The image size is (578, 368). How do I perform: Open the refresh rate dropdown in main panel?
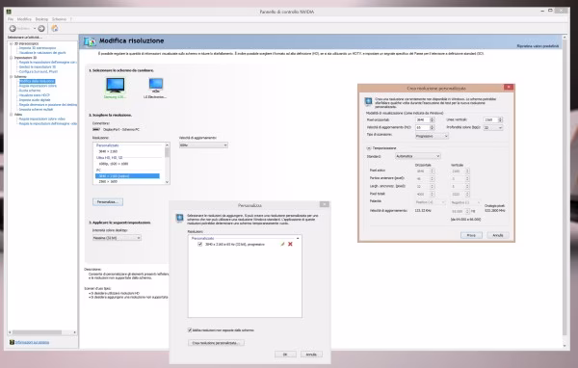point(203,145)
